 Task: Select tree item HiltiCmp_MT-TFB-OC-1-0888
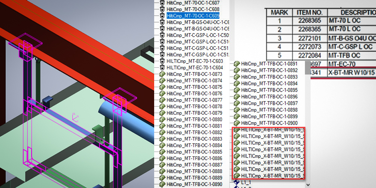pyautogui.click(x=194, y=171)
